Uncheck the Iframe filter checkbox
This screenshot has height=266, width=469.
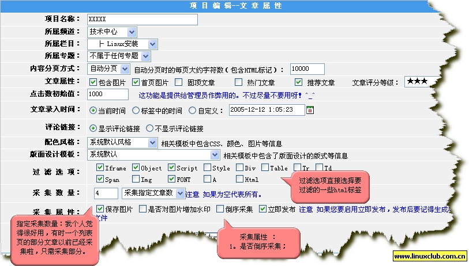point(100,167)
